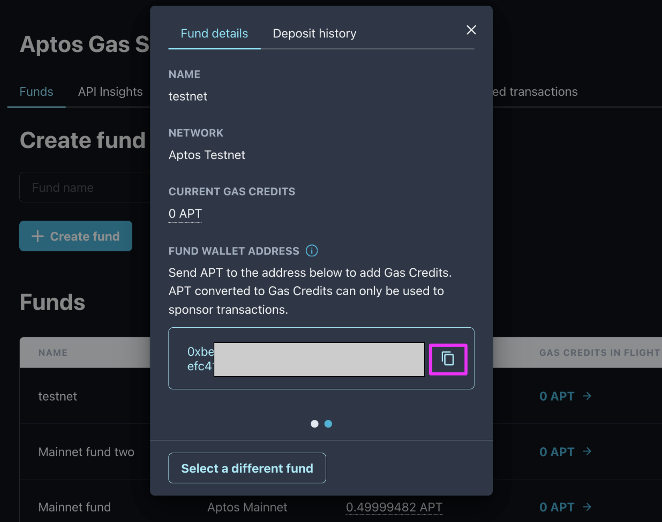Click the Mainnet fund row name

coord(74,507)
